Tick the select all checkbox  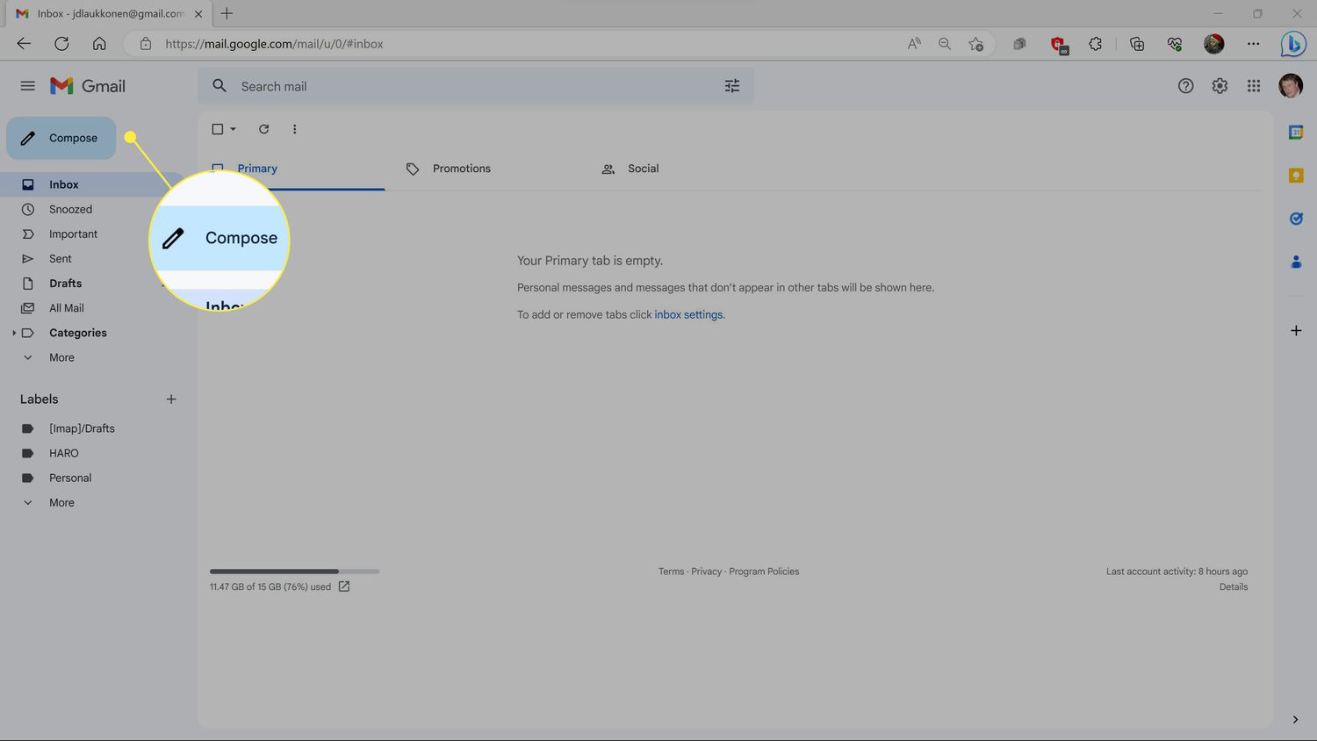(218, 129)
